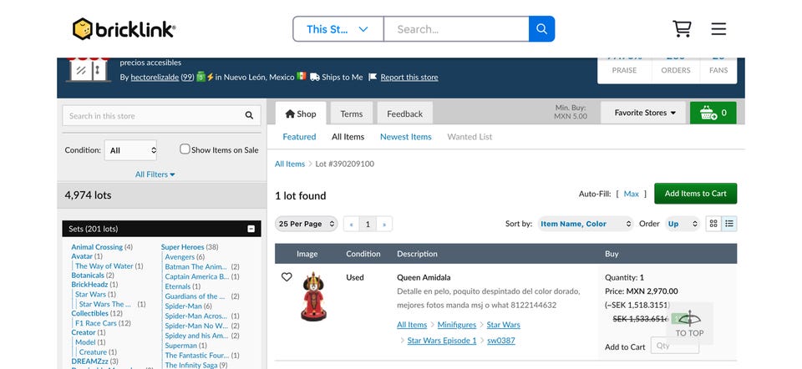Viewport: 802px width, 369px height.
Task: Open Animal Crossing category
Action: [97, 247]
